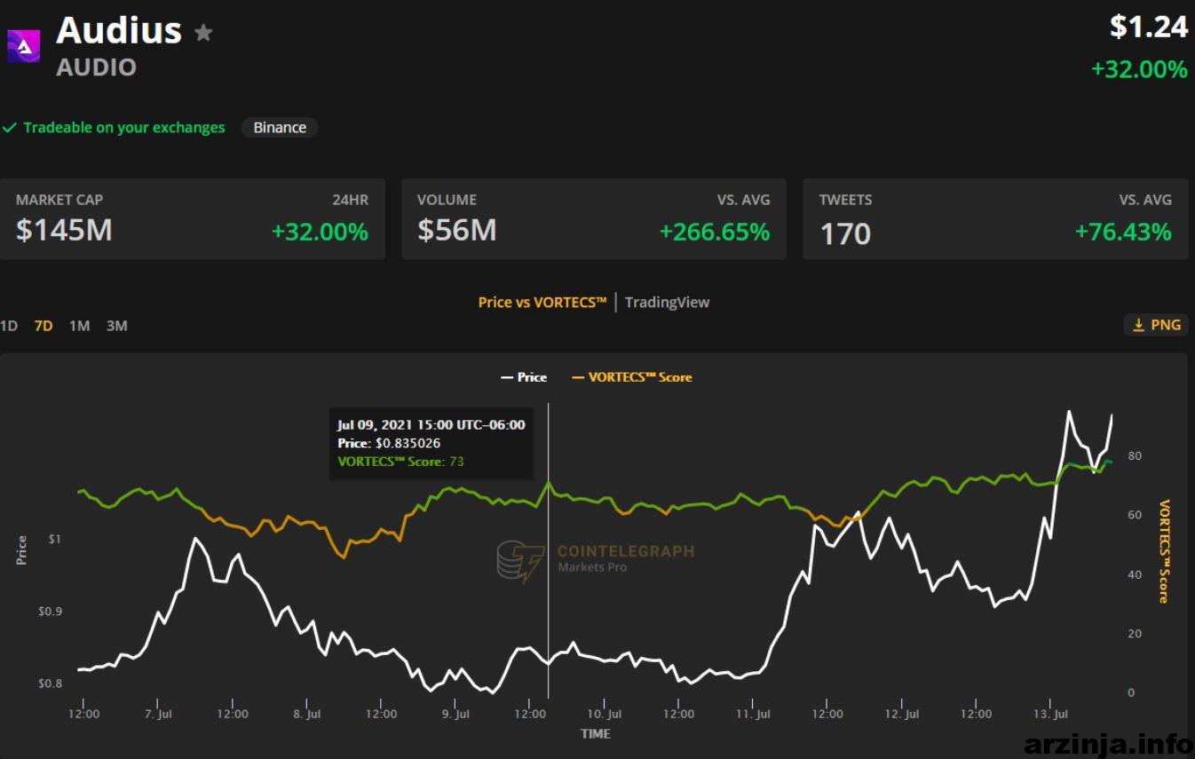Image resolution: width=1195 pixels, height=759 pixels.
Task: Click the Audius coin name heading
Action: 119,31
